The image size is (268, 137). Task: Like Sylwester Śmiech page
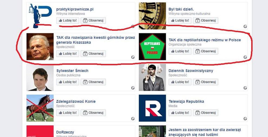68,82
